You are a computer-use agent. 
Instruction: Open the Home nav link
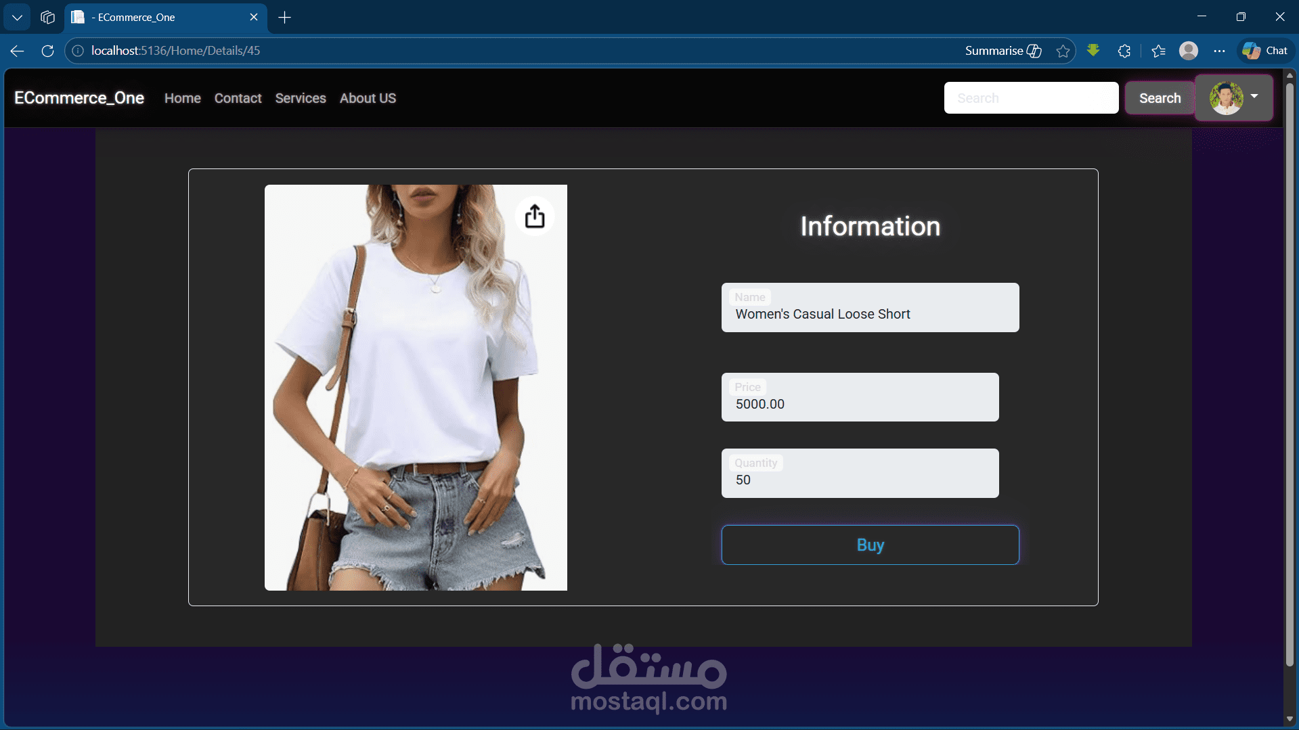tap(183, 98)
